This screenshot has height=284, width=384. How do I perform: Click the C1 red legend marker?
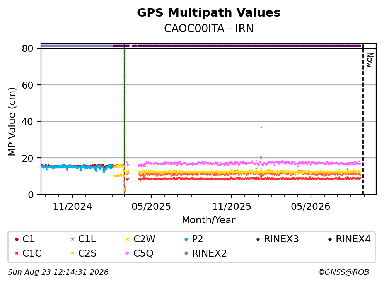(17, 239)
